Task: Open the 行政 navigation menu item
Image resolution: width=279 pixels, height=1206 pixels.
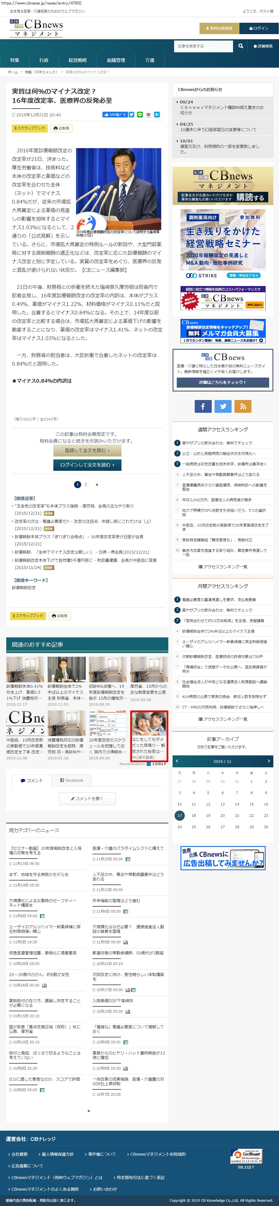Action: (44, 60)
